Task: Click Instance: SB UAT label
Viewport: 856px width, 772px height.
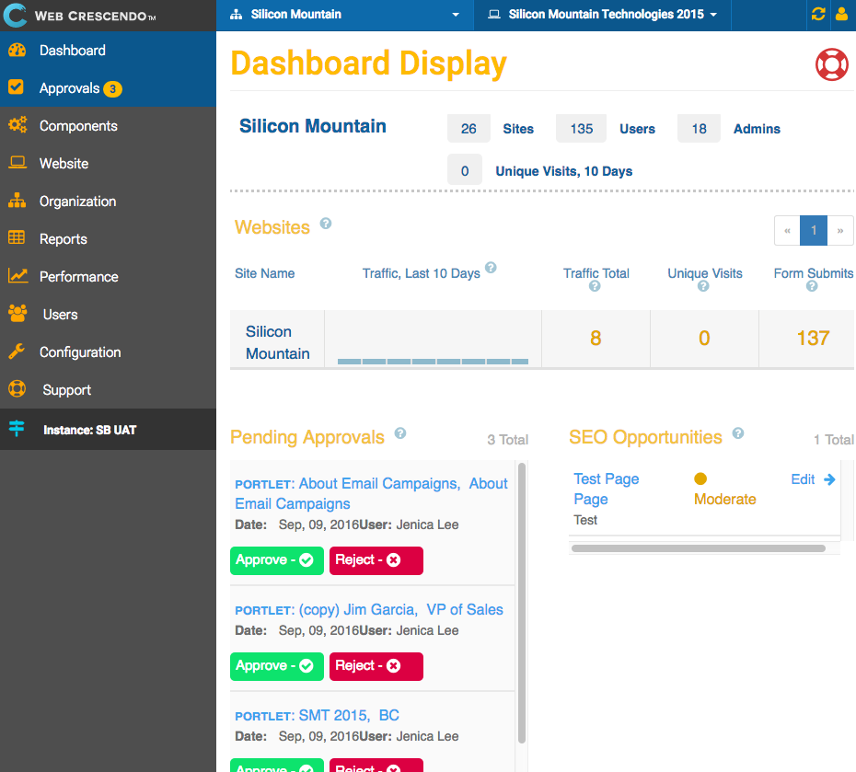Action: pyautogui.click(x=90, y=430)
